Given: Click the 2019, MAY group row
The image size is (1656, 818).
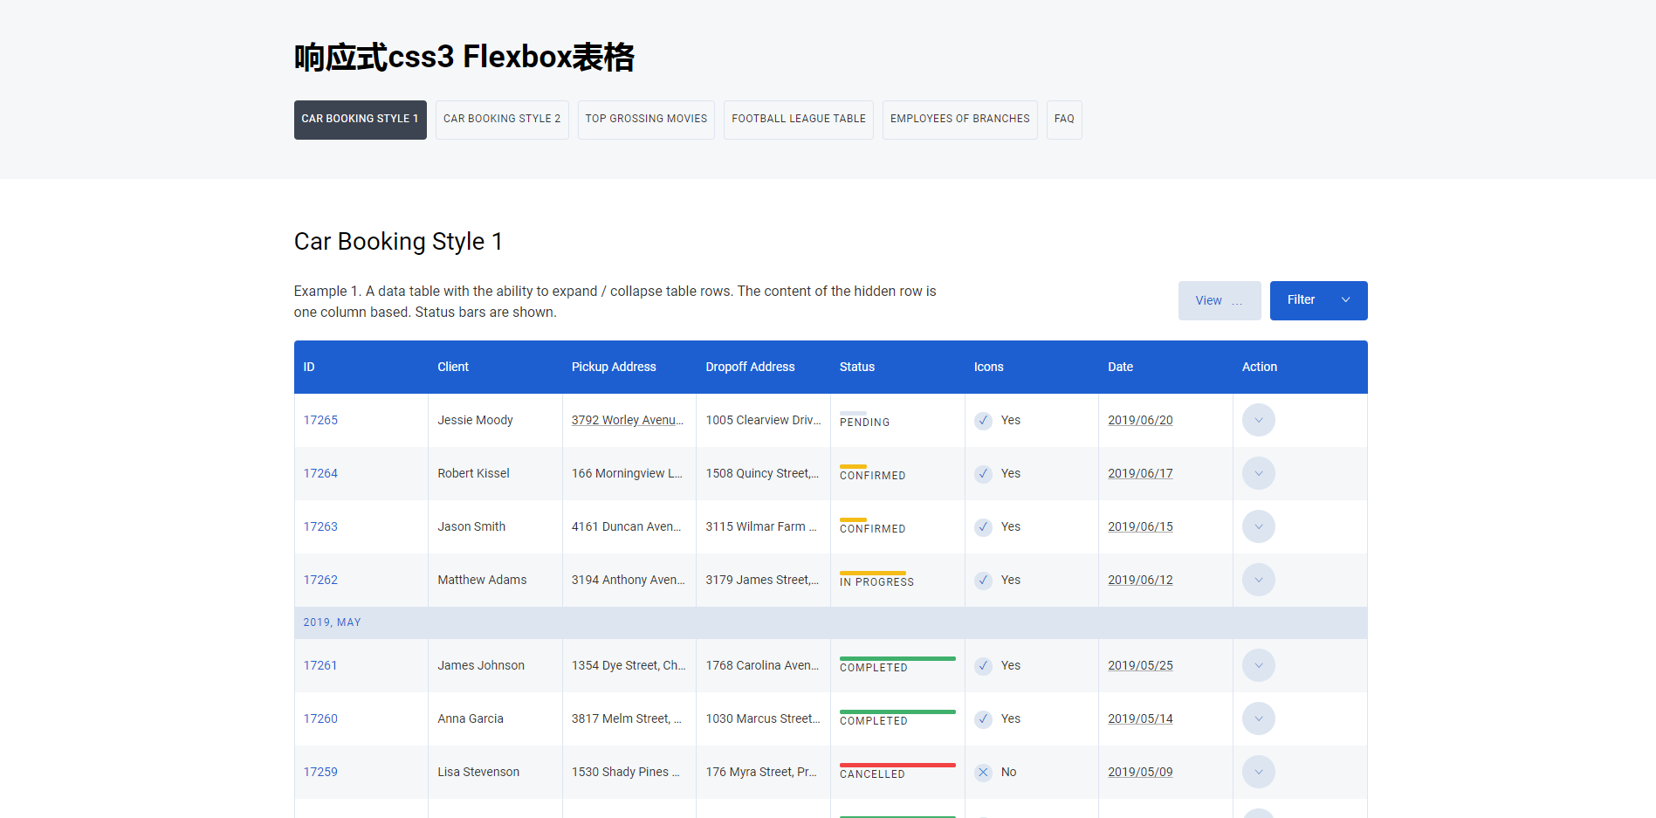Looking at the screenshot, I should coord(831,622).
